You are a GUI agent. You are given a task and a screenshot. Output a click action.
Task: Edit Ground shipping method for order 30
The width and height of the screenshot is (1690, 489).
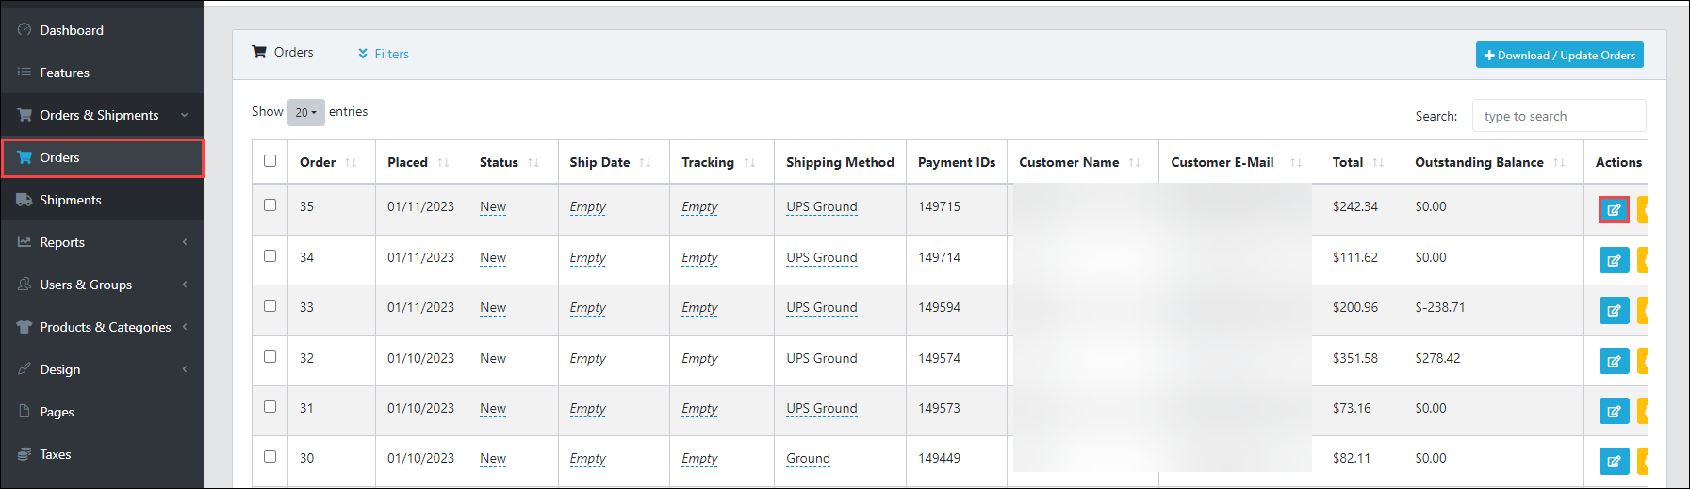[808, 458]
